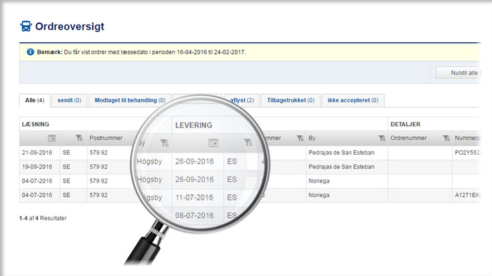Open the sendt (0) tab

(x=69, y=100)
